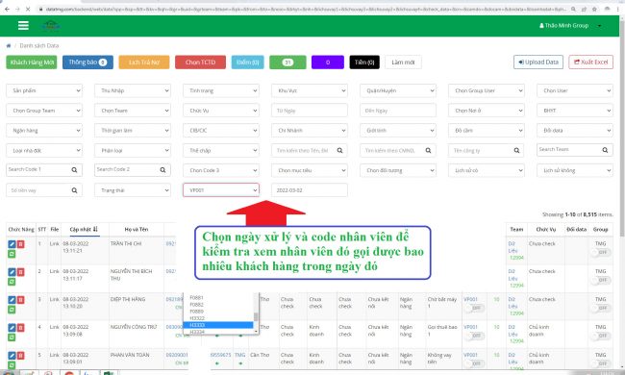Click green refresh icon for row 3
625x375 pixels.
tap(12, 310)
